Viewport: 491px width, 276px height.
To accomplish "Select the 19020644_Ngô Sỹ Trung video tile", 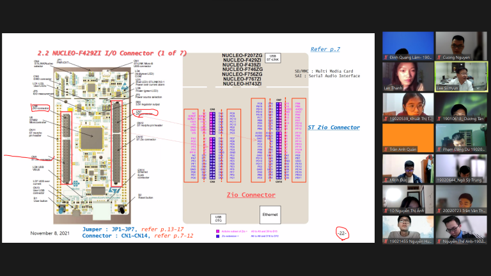I will tap(461, 169).
